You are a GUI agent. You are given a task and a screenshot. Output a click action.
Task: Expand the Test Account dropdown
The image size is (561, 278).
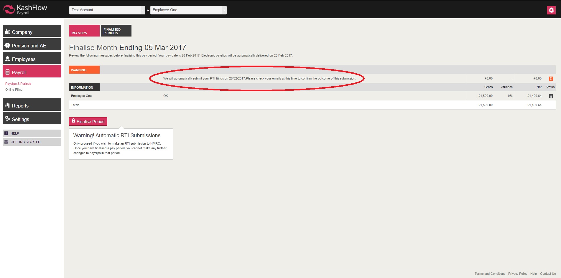(142, 10)
